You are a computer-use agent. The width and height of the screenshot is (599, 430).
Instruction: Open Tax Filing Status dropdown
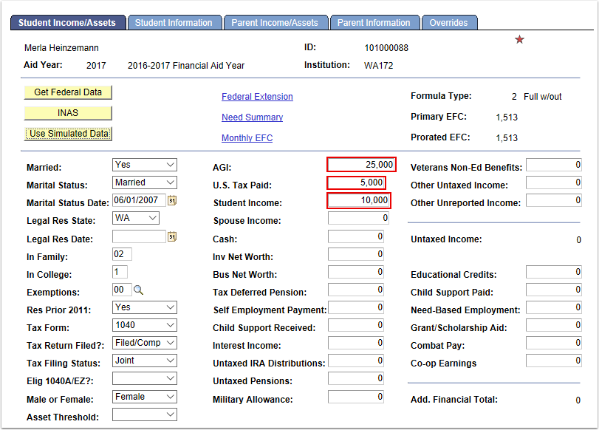pyautogui.click(x=145, y=361)
